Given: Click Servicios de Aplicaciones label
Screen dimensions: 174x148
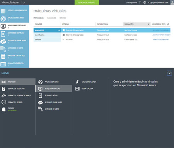Looking at the screenshot, I should (x=19, y=95).
